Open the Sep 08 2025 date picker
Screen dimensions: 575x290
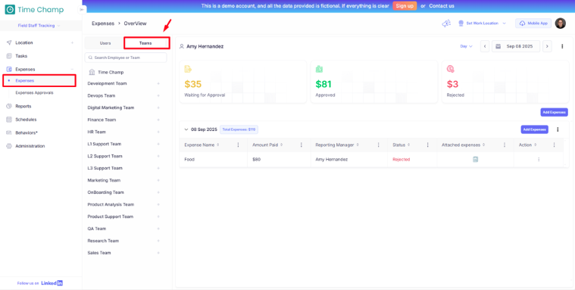pyautogui.click(x=516, y=46)
